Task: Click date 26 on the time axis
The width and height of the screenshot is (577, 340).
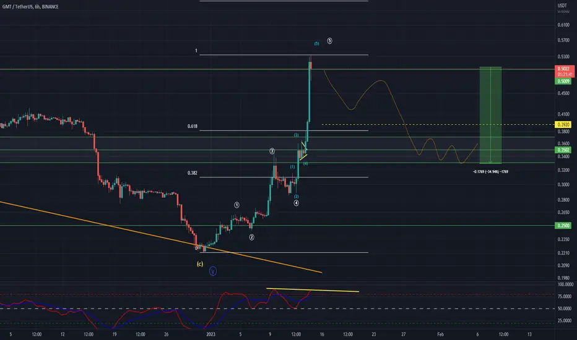Action: 167,334
